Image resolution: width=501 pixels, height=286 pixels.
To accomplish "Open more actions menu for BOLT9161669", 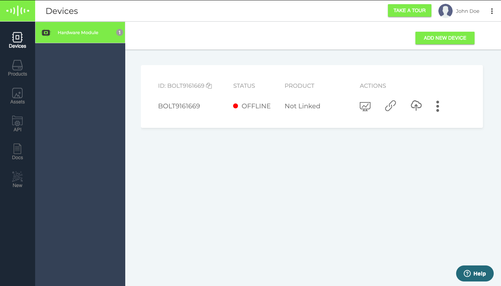I will pos(438,106).
